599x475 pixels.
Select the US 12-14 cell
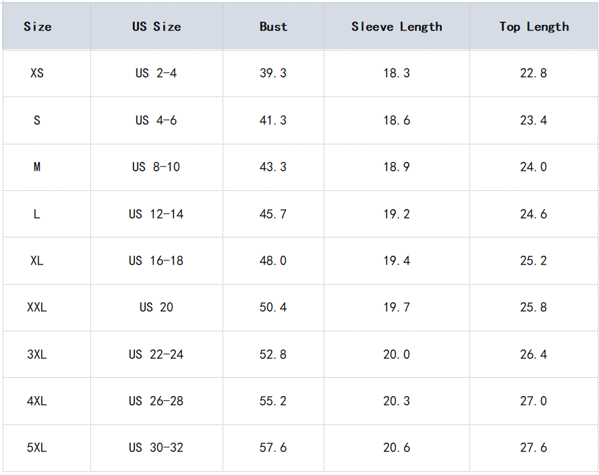click(156, 214)
